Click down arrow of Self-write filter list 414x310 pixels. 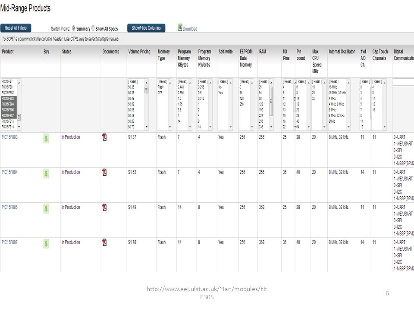pos(230,127)
